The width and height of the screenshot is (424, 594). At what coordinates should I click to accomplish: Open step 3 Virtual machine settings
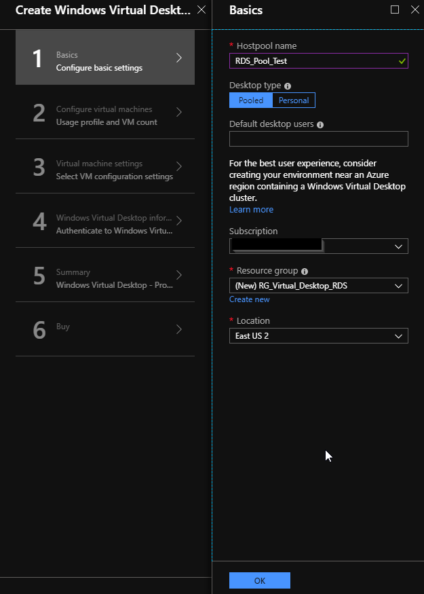tap(105, 166)
